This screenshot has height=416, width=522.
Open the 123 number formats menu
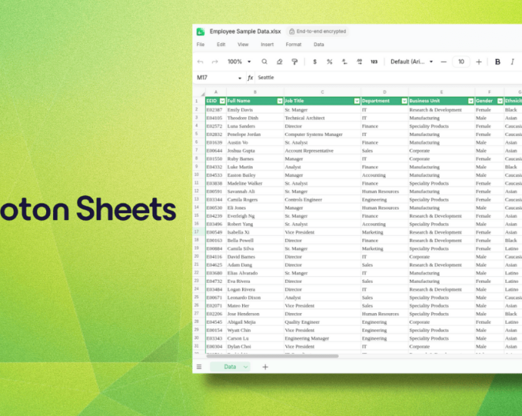(374, 61)
